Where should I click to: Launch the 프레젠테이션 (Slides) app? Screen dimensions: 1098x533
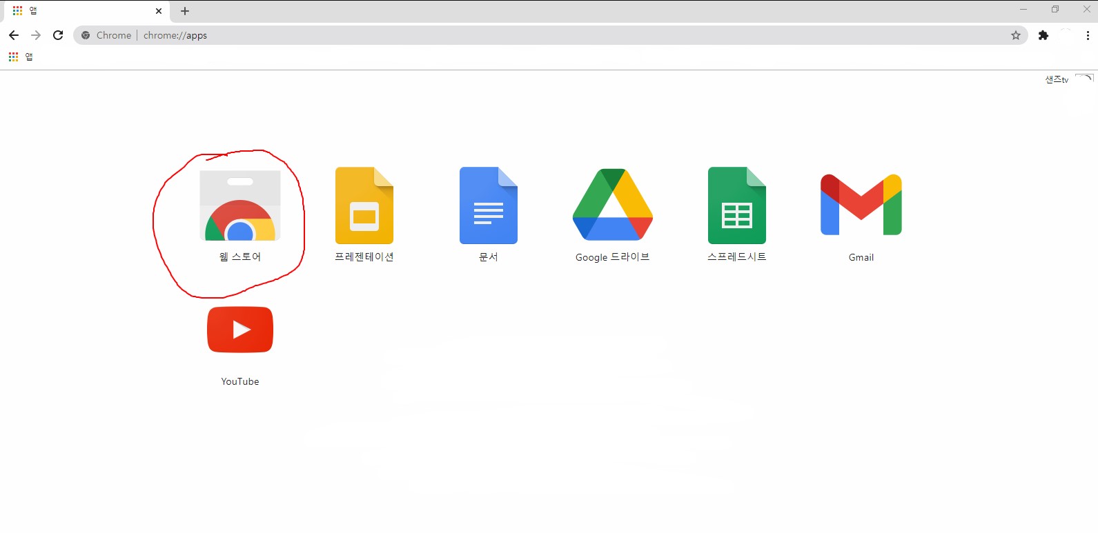click(364, 205)
